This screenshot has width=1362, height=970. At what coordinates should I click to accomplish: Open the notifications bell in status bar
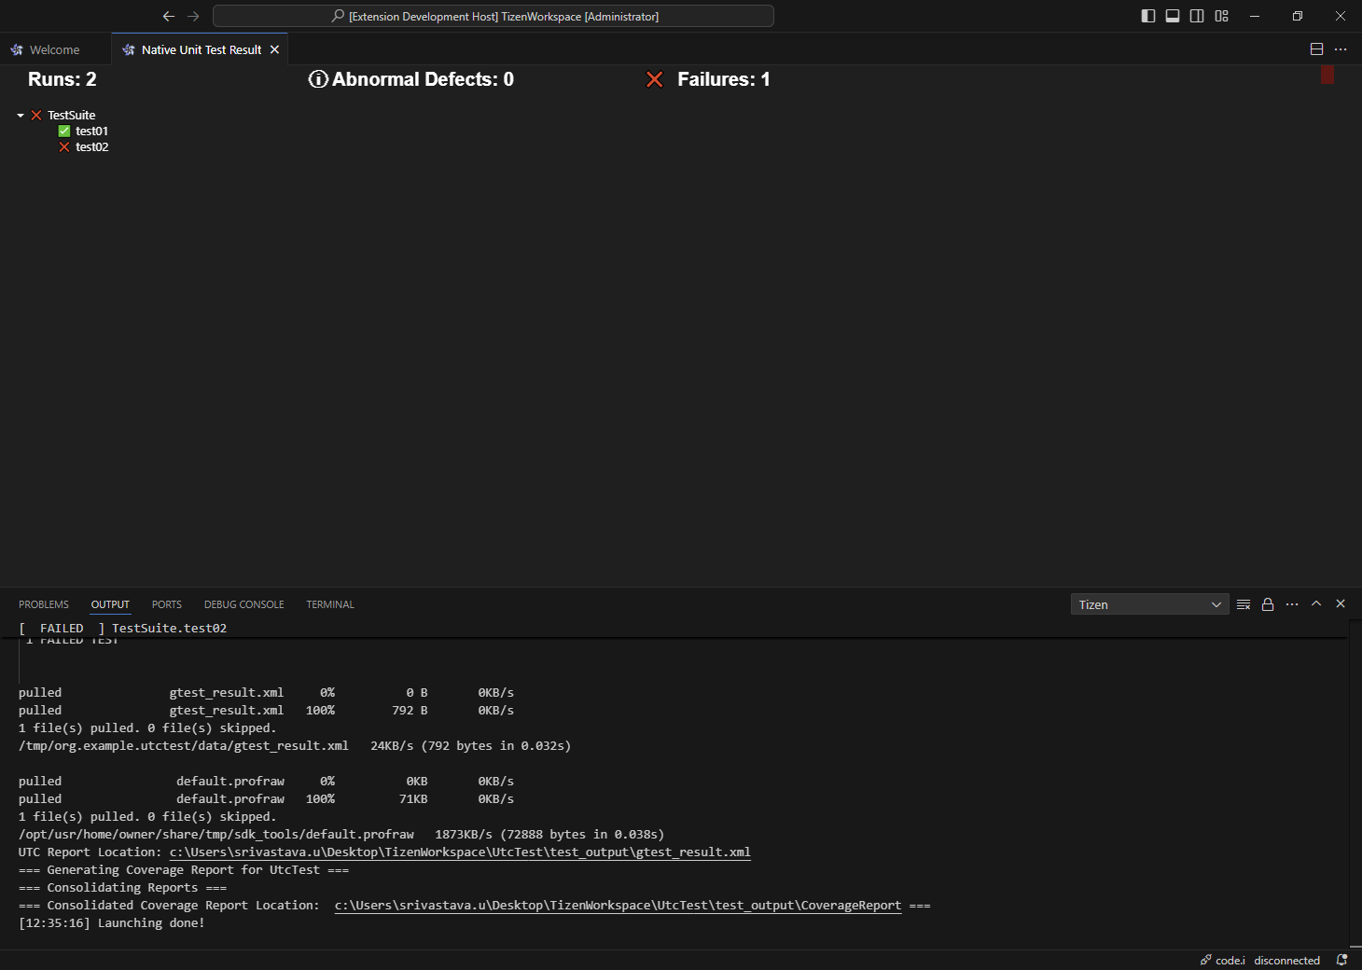(1341, 960)
